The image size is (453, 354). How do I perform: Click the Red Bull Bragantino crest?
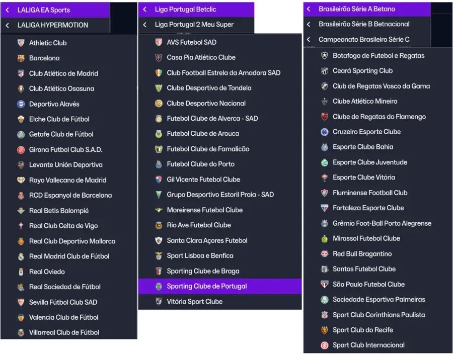pyautogui.click(x=325, y=254)
